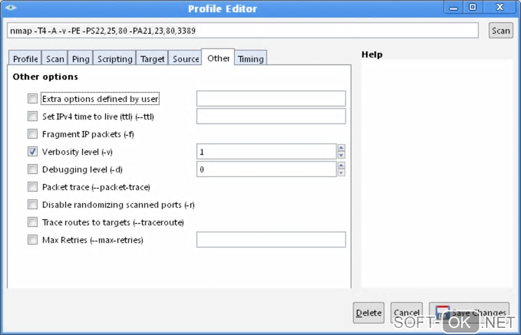This screenshot has width=521, height=335.
Task: Click the verbosity level value field
Action: (x=267, y=152)
